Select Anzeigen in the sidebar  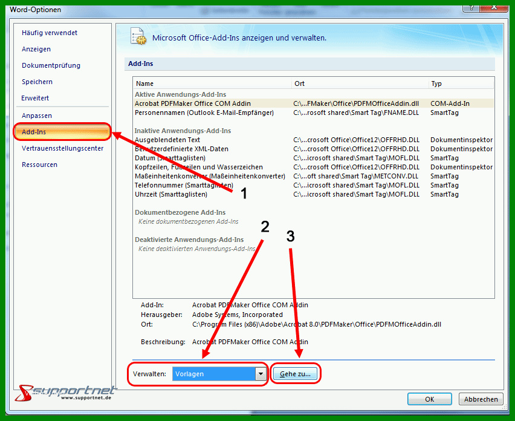pos(36,49)
